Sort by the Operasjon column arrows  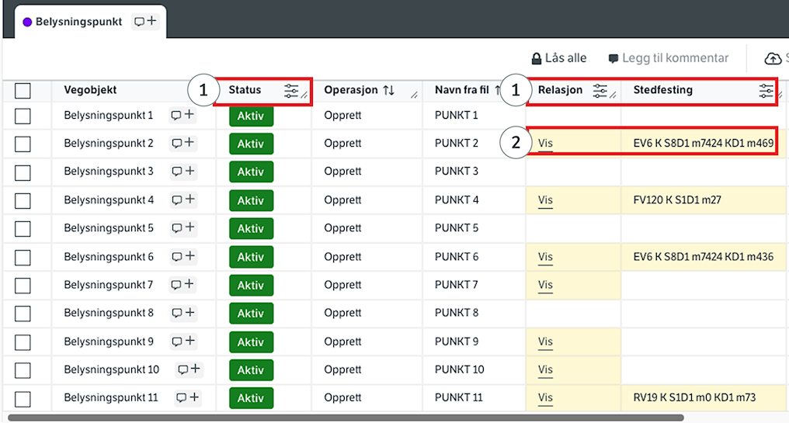388,91
